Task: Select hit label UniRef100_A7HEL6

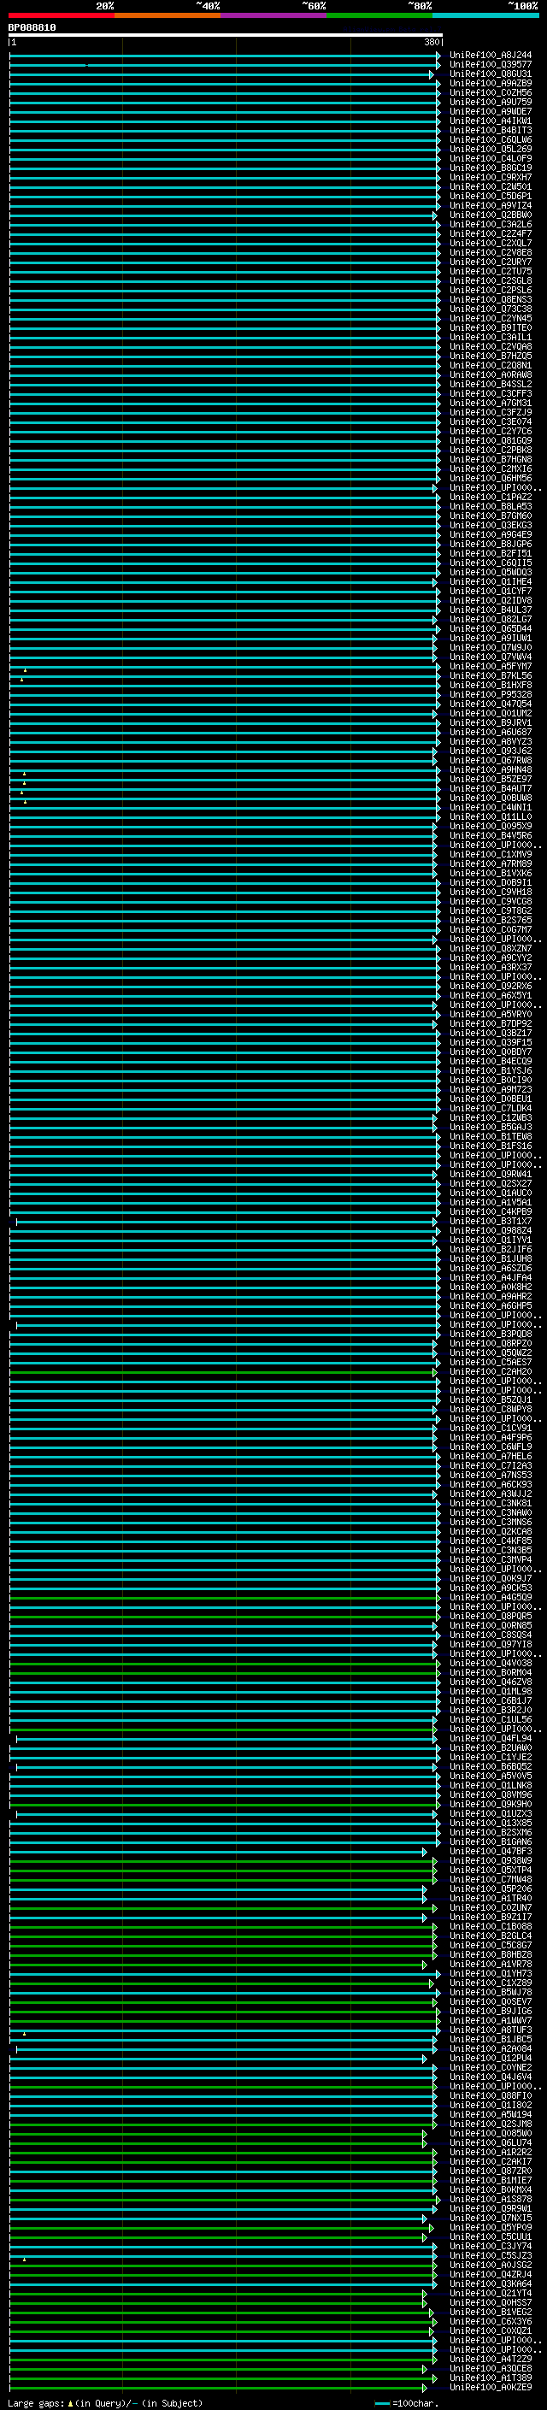Action: point(491,1457)
